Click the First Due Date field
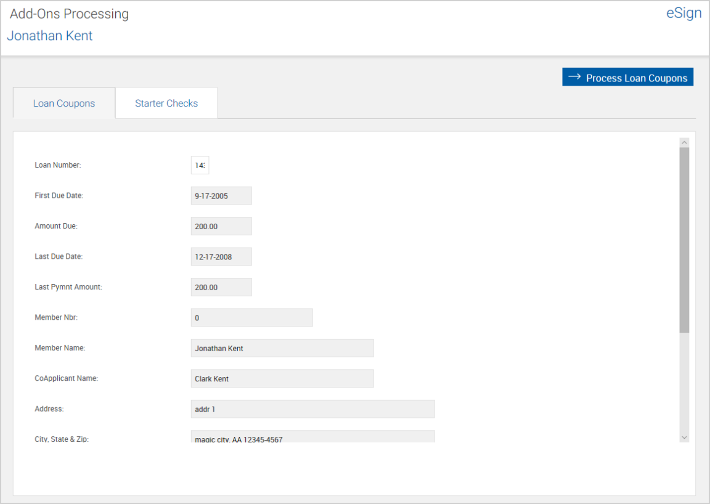Screen dimensions: 710x504 point(221,196)
